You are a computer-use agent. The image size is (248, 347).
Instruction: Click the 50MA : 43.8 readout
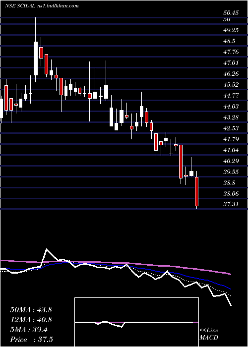point(31,310)
